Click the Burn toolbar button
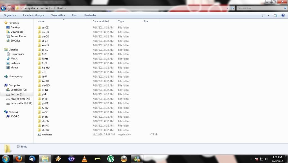 click(75, 15)
